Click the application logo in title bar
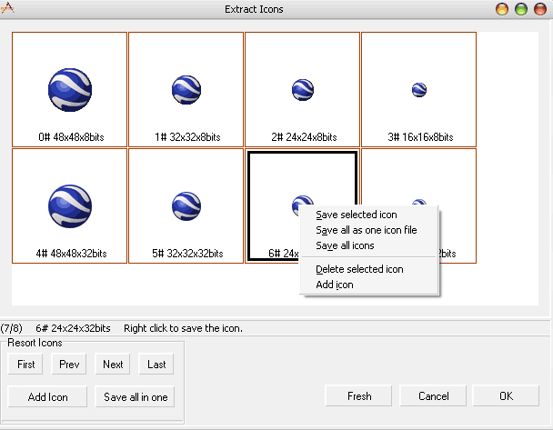Screen dimensions: 553x430 [7, 8]
